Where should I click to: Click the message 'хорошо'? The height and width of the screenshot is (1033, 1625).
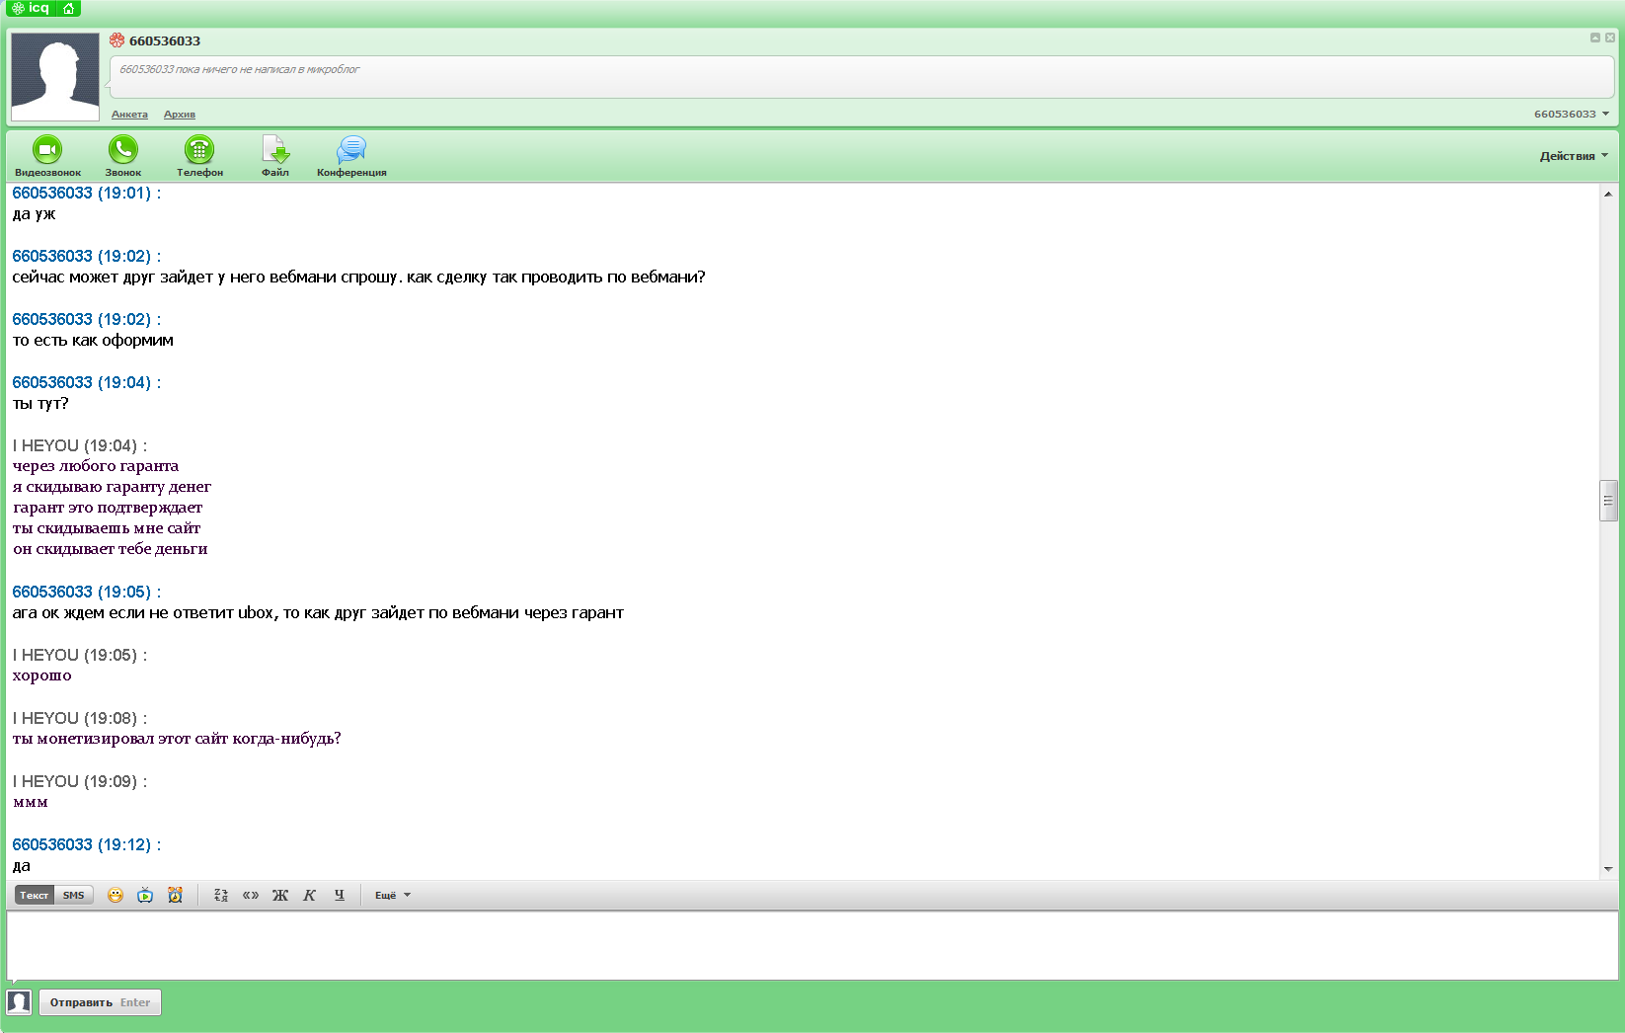coord(41,675)
